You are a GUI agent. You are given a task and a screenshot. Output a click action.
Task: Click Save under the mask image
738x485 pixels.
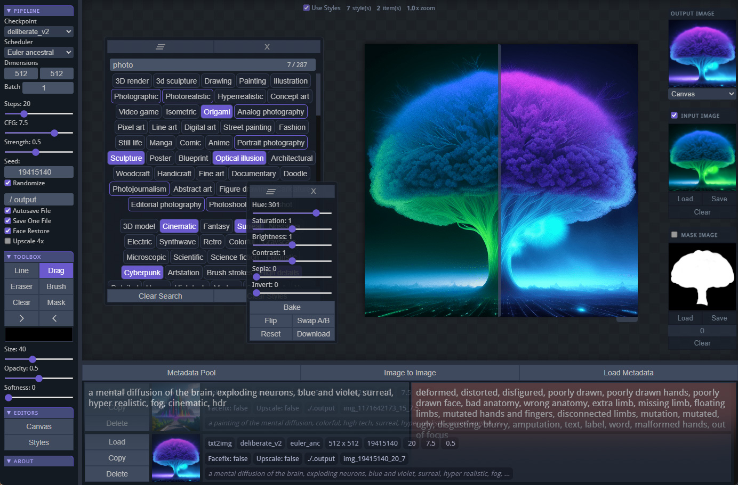point(719,318)
